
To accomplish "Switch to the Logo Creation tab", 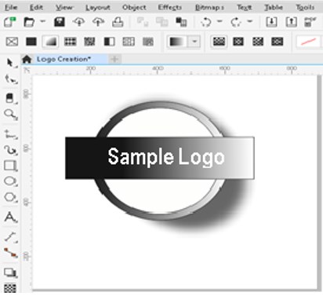I will (x=64, y=59).
